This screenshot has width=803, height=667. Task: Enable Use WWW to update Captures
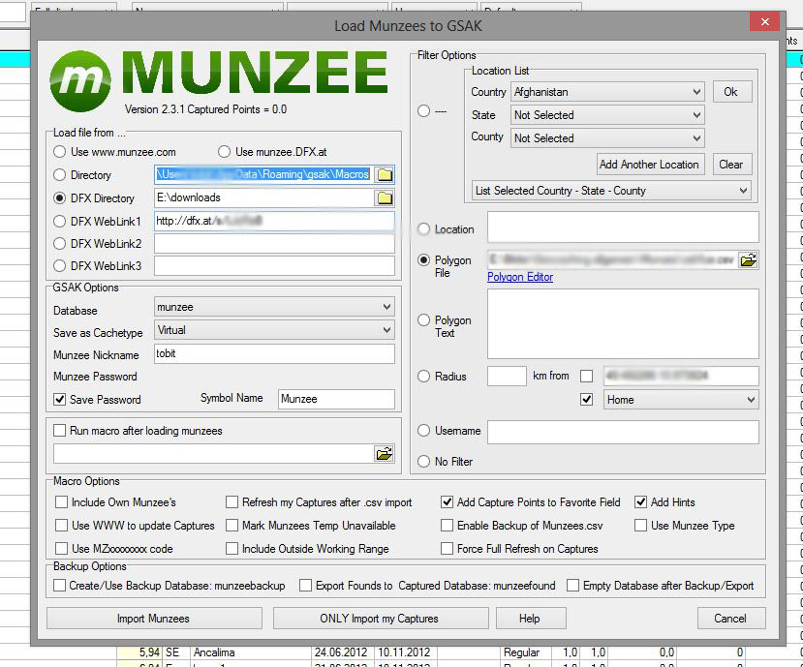(61, 526)
